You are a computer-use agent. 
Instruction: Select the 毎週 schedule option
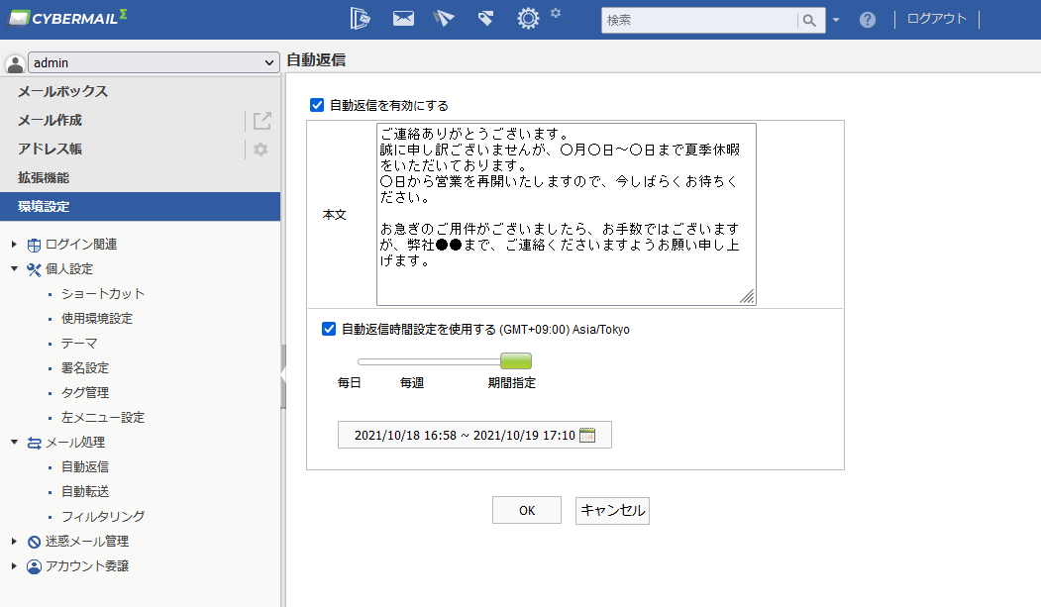pyautogui.click(x=412, y=383)
